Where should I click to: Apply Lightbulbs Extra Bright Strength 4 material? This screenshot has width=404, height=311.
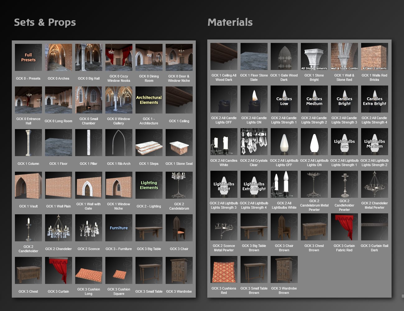point(254,184)
